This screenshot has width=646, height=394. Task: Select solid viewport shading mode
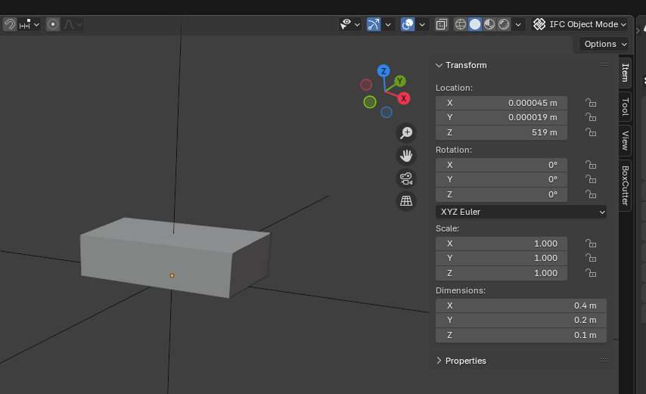(475, 24)
